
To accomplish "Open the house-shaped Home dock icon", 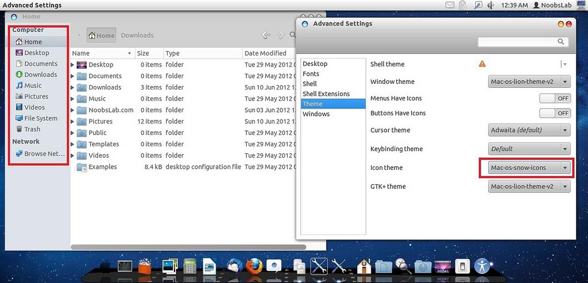I will (363, 266).
